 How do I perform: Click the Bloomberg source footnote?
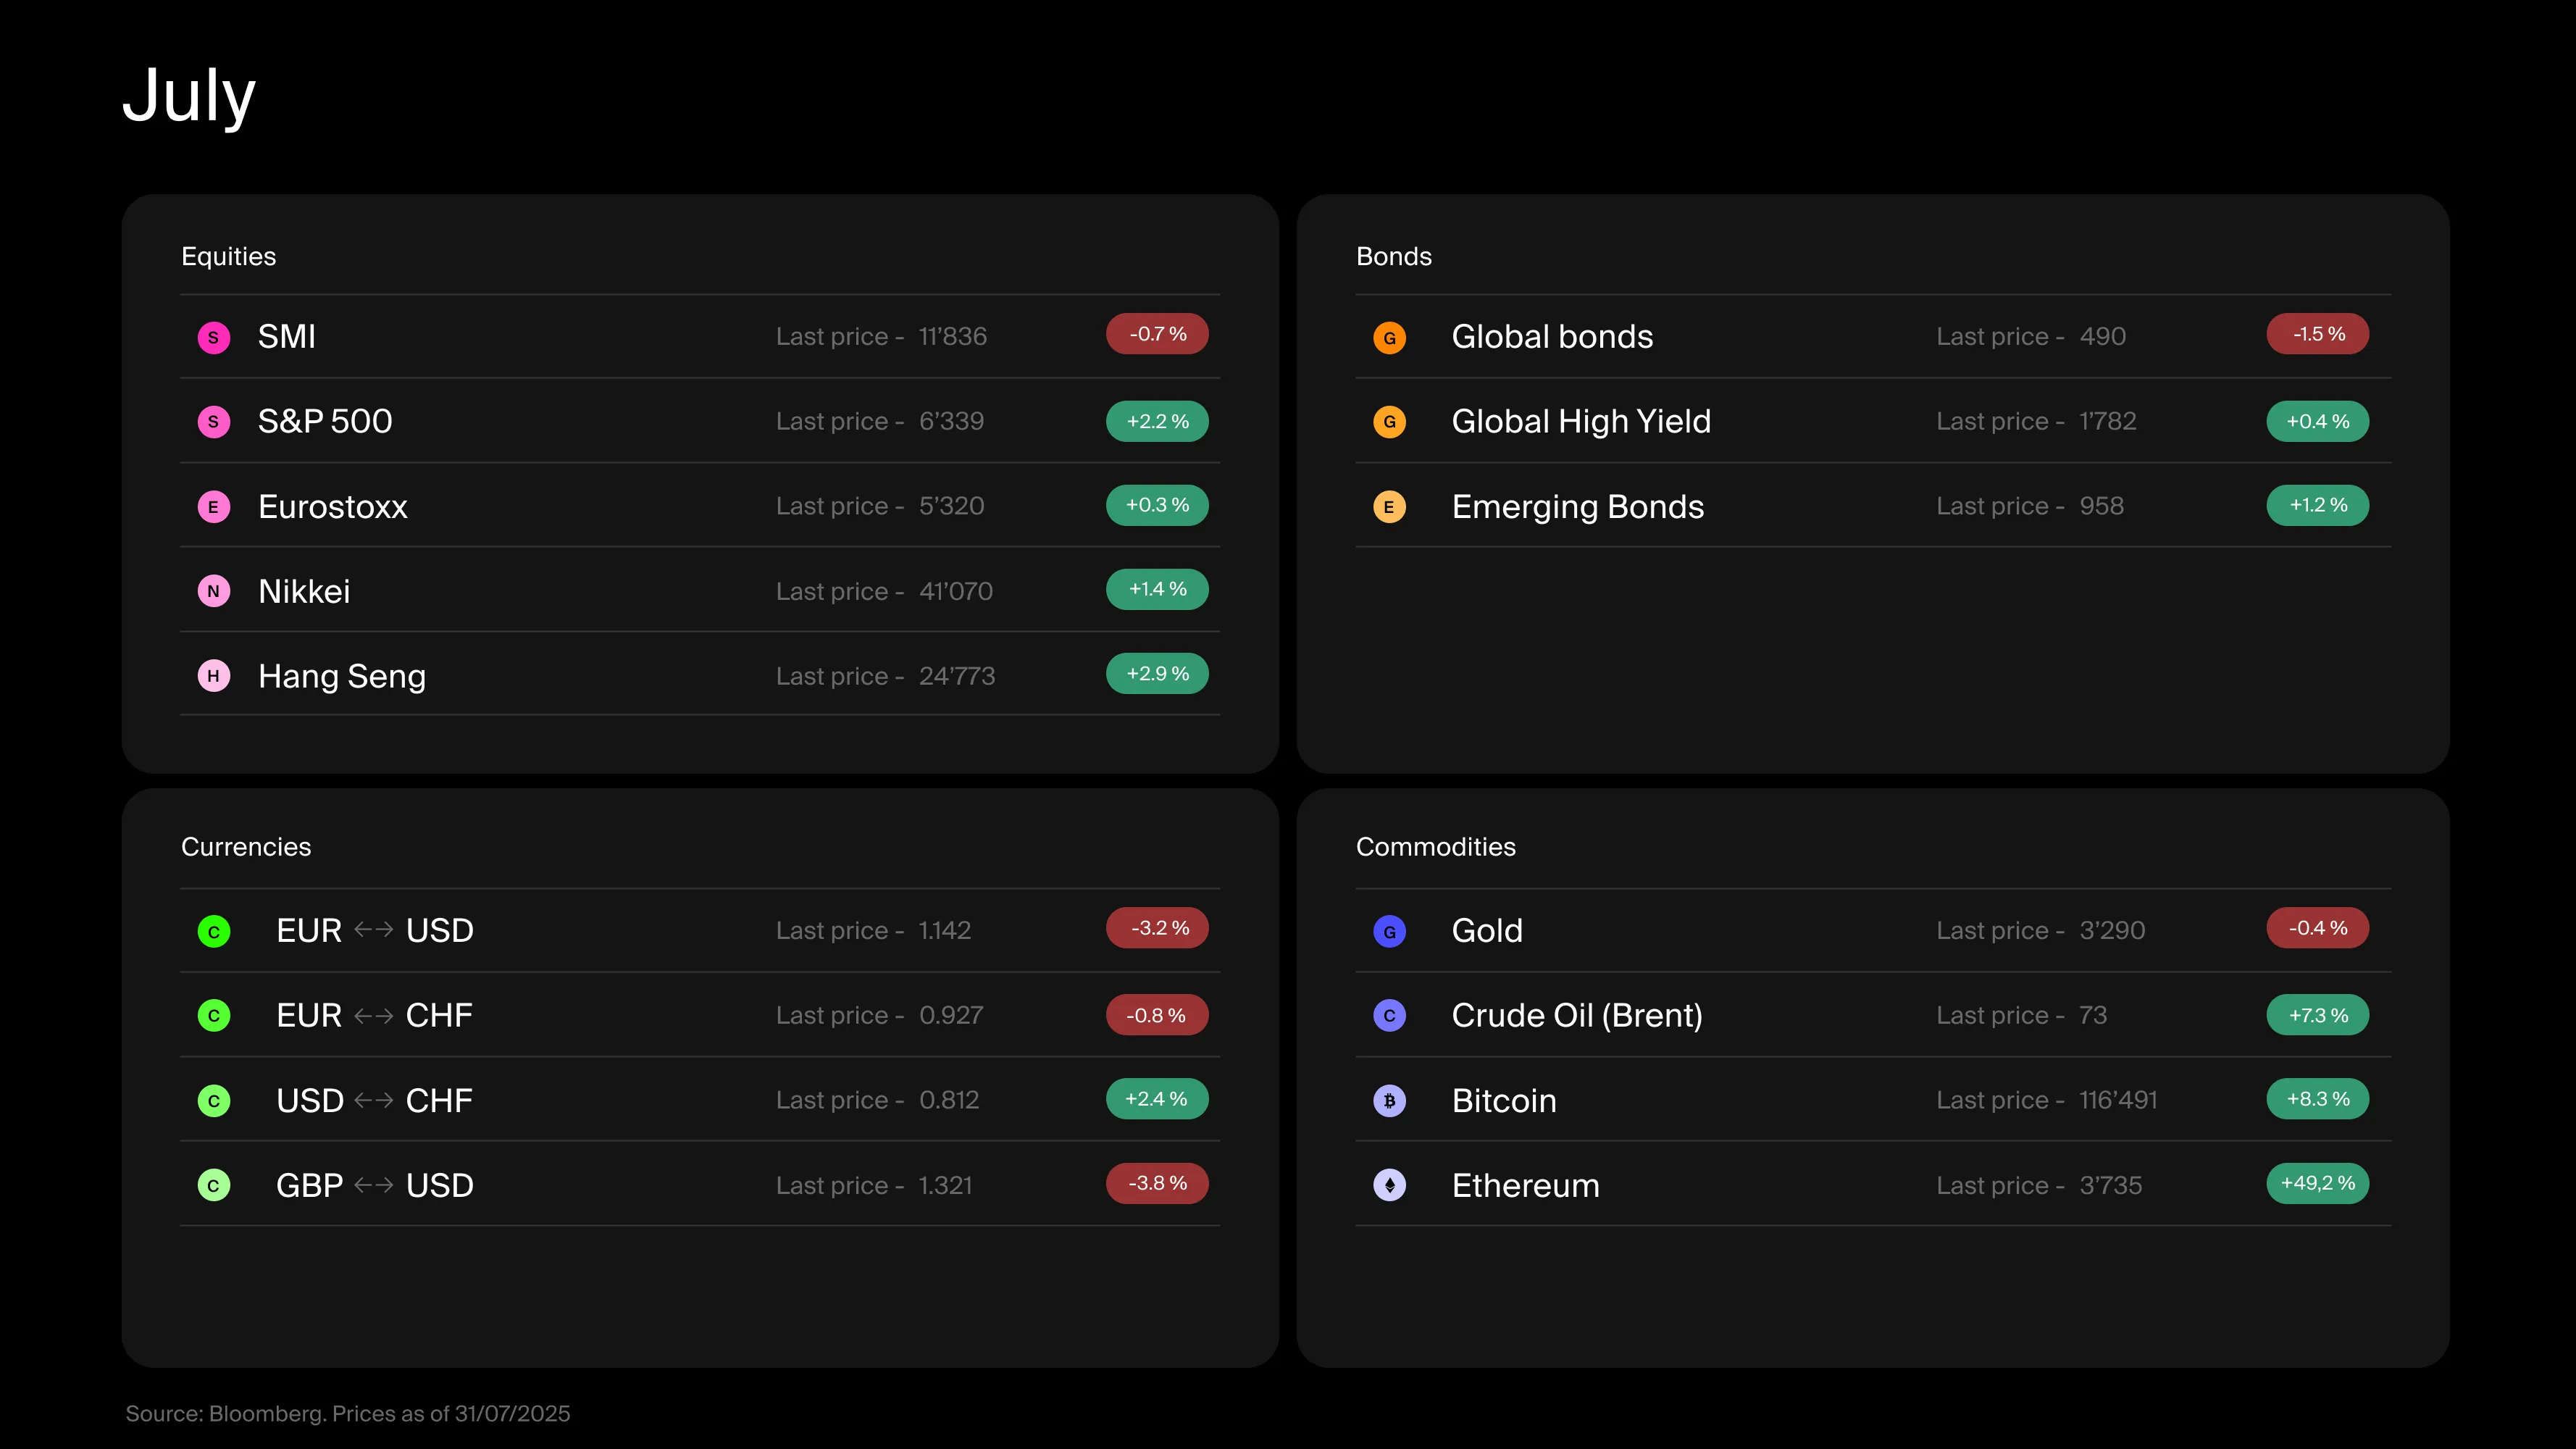(347, 1413)
